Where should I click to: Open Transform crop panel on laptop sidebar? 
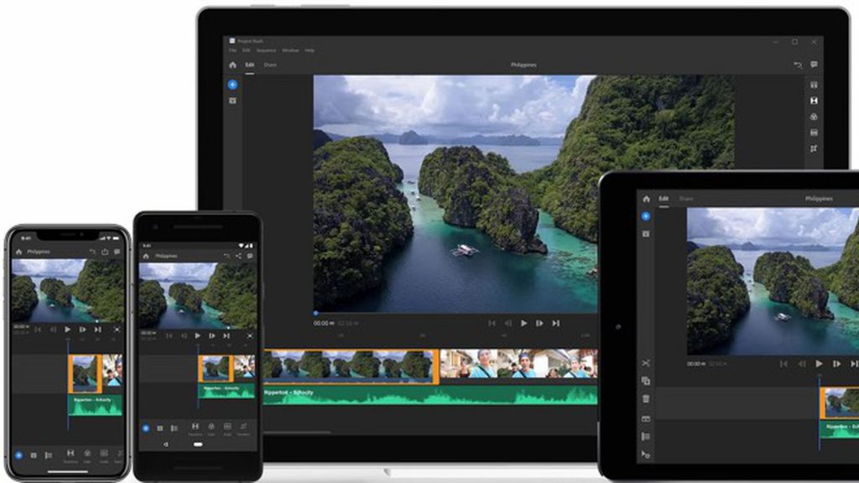click(814, 148)
